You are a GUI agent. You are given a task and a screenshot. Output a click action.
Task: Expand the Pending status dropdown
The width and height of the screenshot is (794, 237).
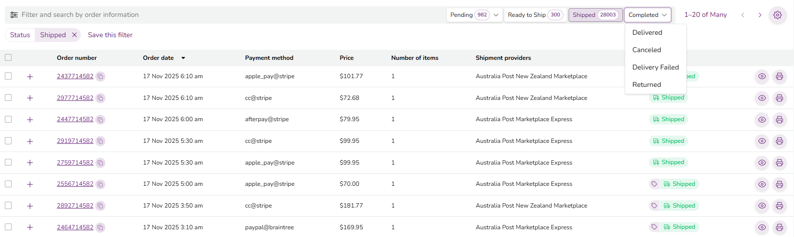[496, 15]
